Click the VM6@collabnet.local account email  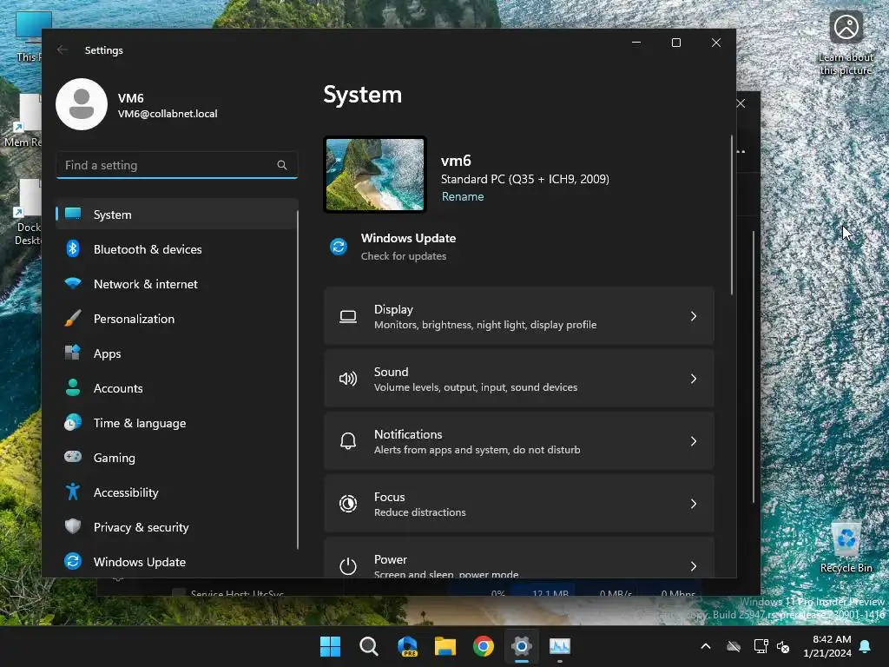[168, 114]
